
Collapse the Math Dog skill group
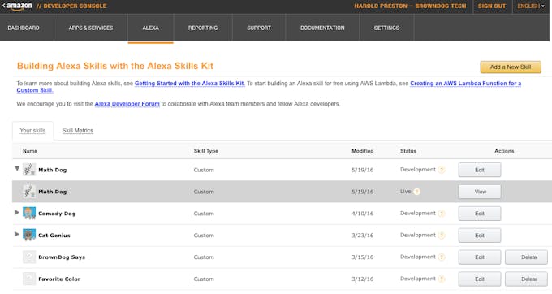click(x=17, y=169)
